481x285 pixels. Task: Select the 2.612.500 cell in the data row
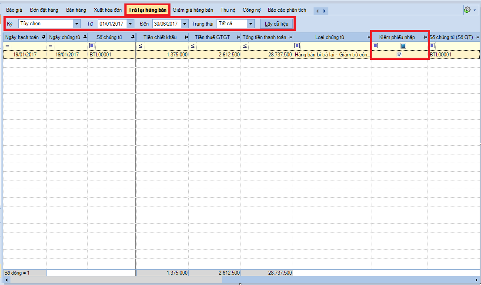tap(214, 55)
